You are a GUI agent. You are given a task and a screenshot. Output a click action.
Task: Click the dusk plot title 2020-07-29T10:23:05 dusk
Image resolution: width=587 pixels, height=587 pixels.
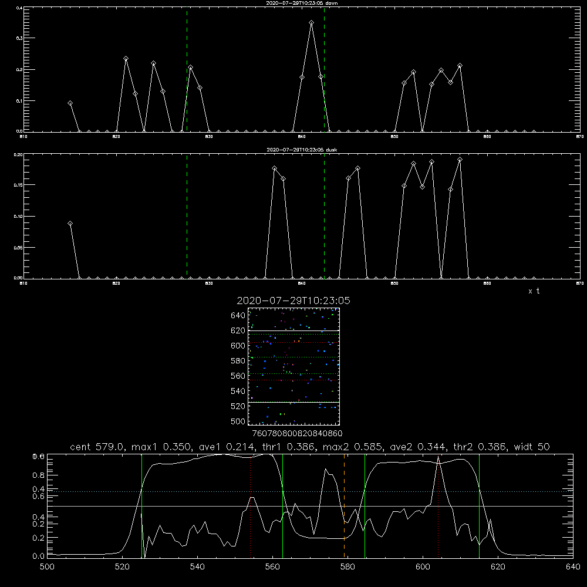(x=302, y=150)
